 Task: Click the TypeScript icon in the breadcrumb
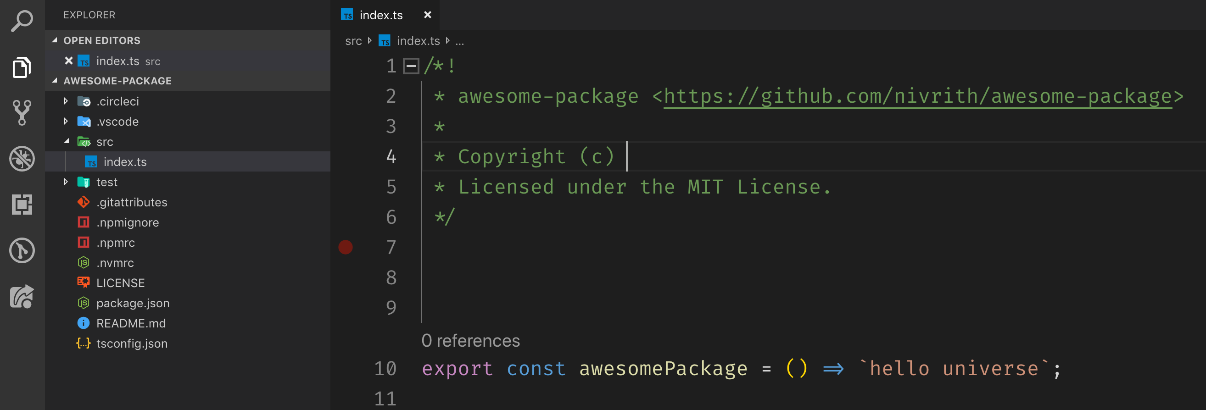click(x=385, y=41)
